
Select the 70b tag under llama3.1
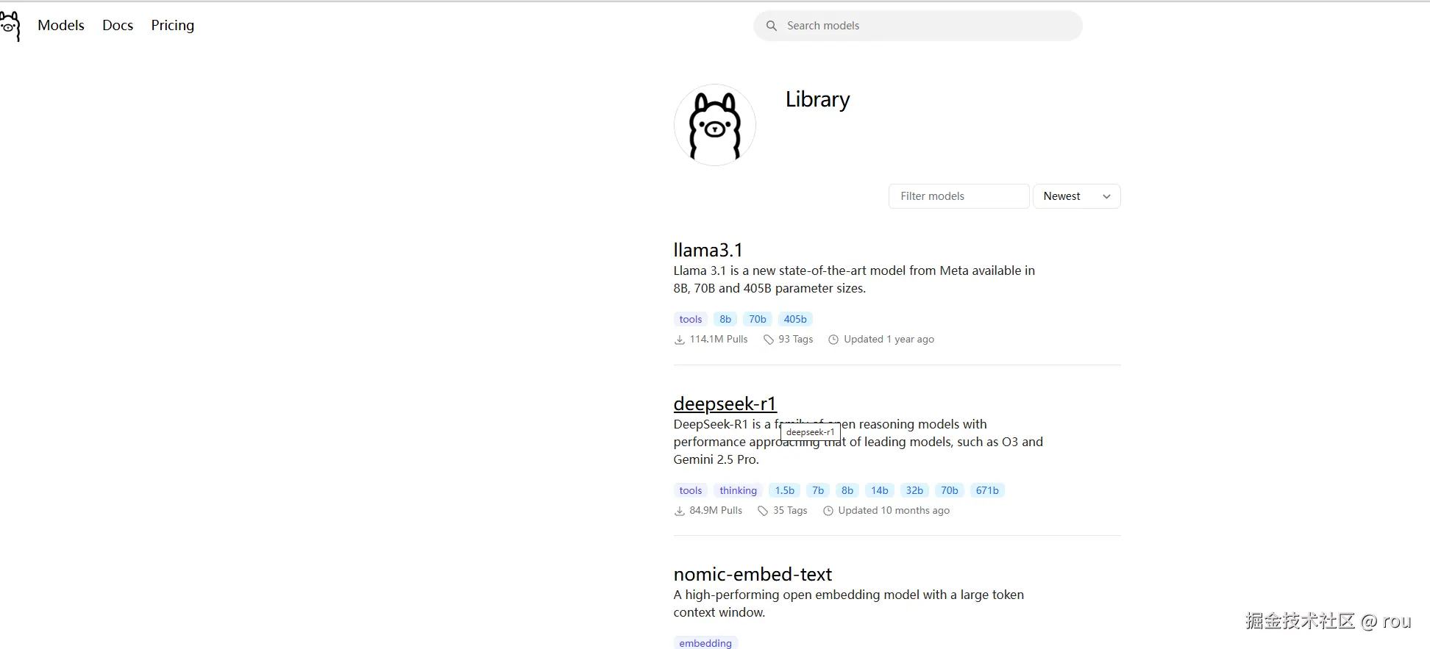(x=758, y=319)
